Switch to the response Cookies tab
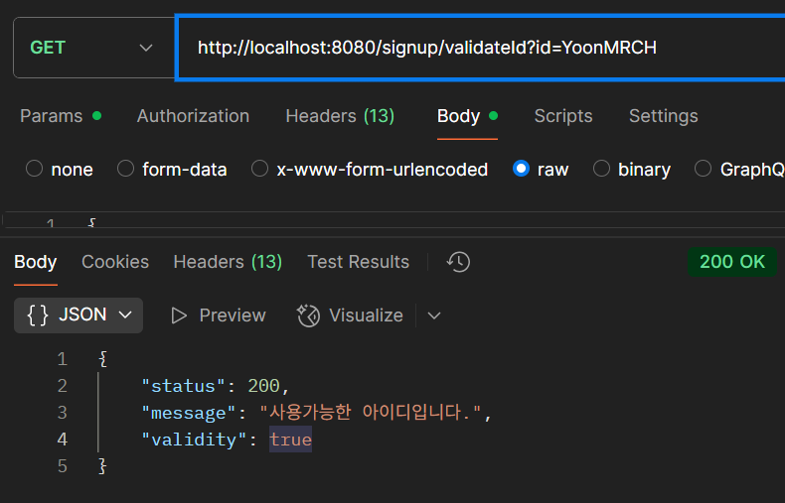 click(115, 262)
